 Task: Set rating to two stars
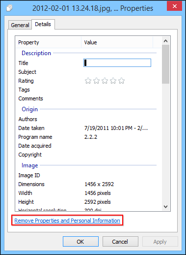point(96,81)
